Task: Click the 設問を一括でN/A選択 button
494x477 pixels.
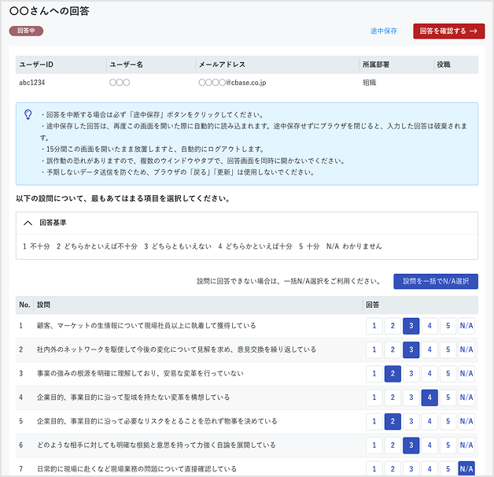Action: 436,281
